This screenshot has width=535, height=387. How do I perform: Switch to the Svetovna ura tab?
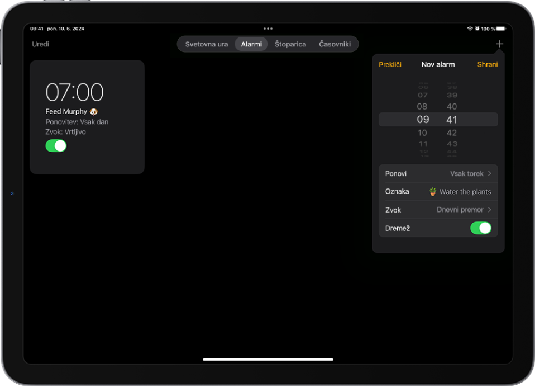(207, 44)
